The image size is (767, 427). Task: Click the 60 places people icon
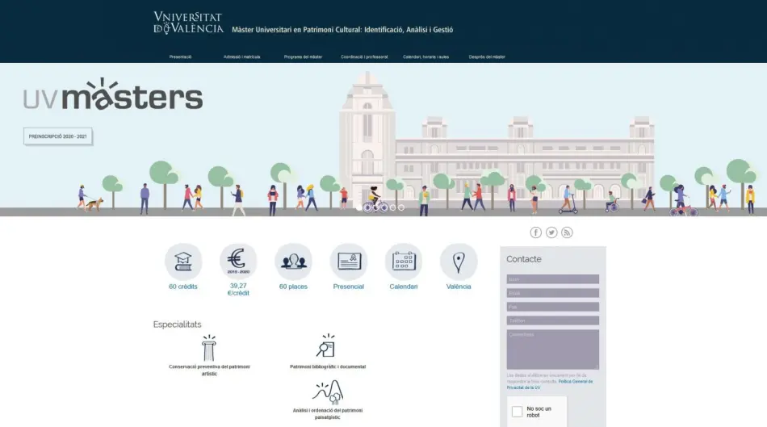[293, 262]
